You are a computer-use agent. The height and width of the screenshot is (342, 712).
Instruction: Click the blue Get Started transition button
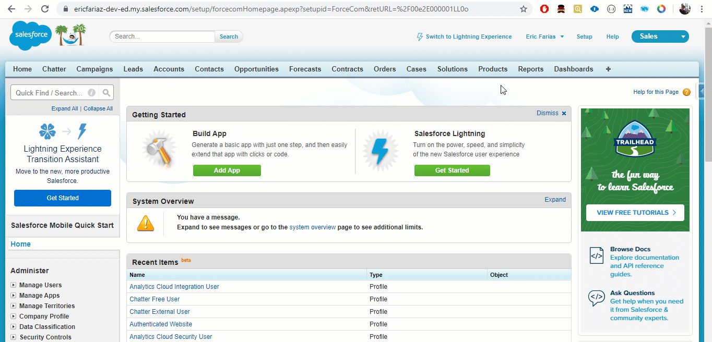tap(63, 198)
